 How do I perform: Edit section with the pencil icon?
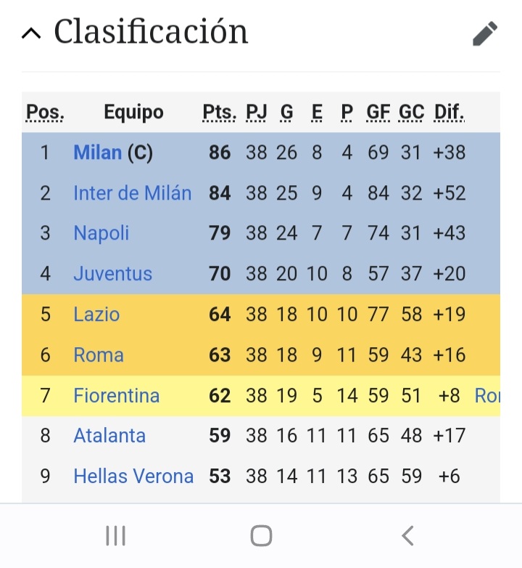tap(485, 33)
